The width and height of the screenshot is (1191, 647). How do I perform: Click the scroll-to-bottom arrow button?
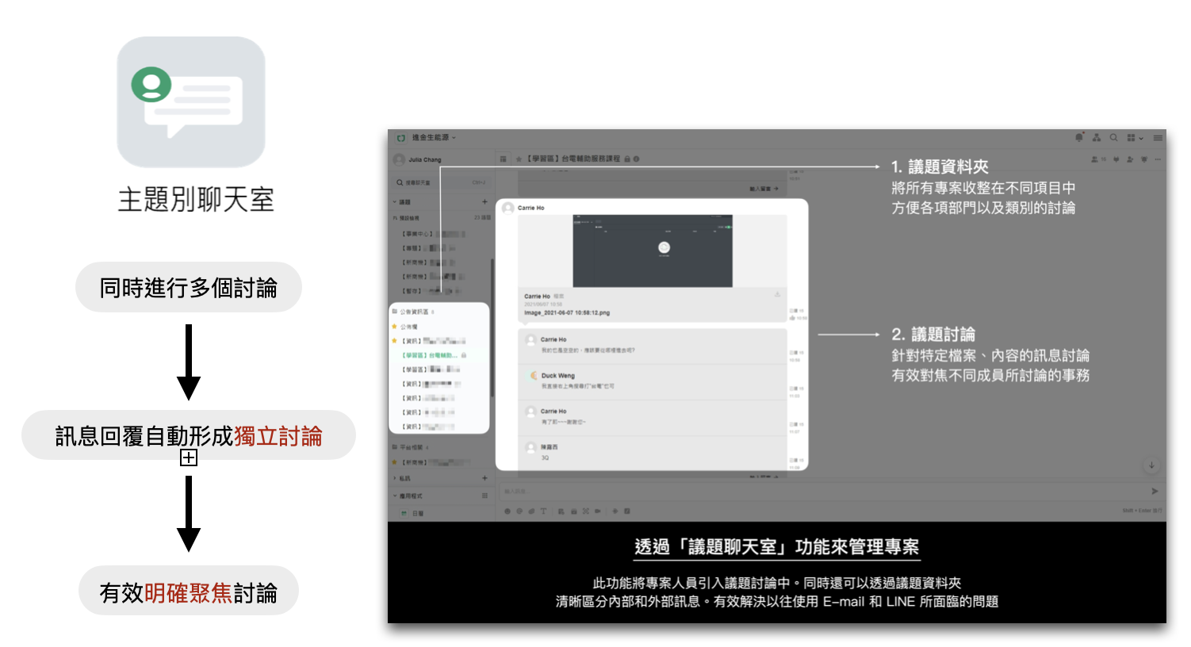pyautogui.click(x=1151, y=465)
